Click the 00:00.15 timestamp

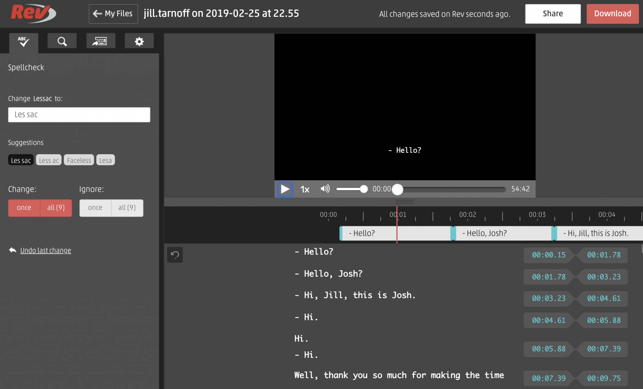[548, 255]
